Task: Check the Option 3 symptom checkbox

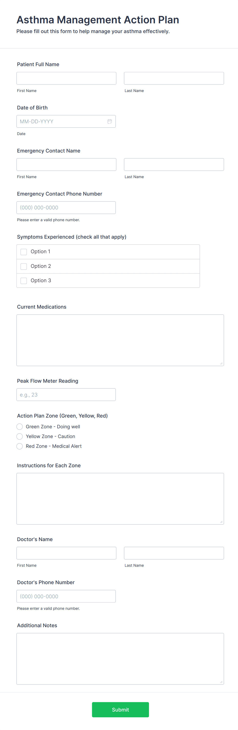Action: pyautogui.click(x=24, y=281)
